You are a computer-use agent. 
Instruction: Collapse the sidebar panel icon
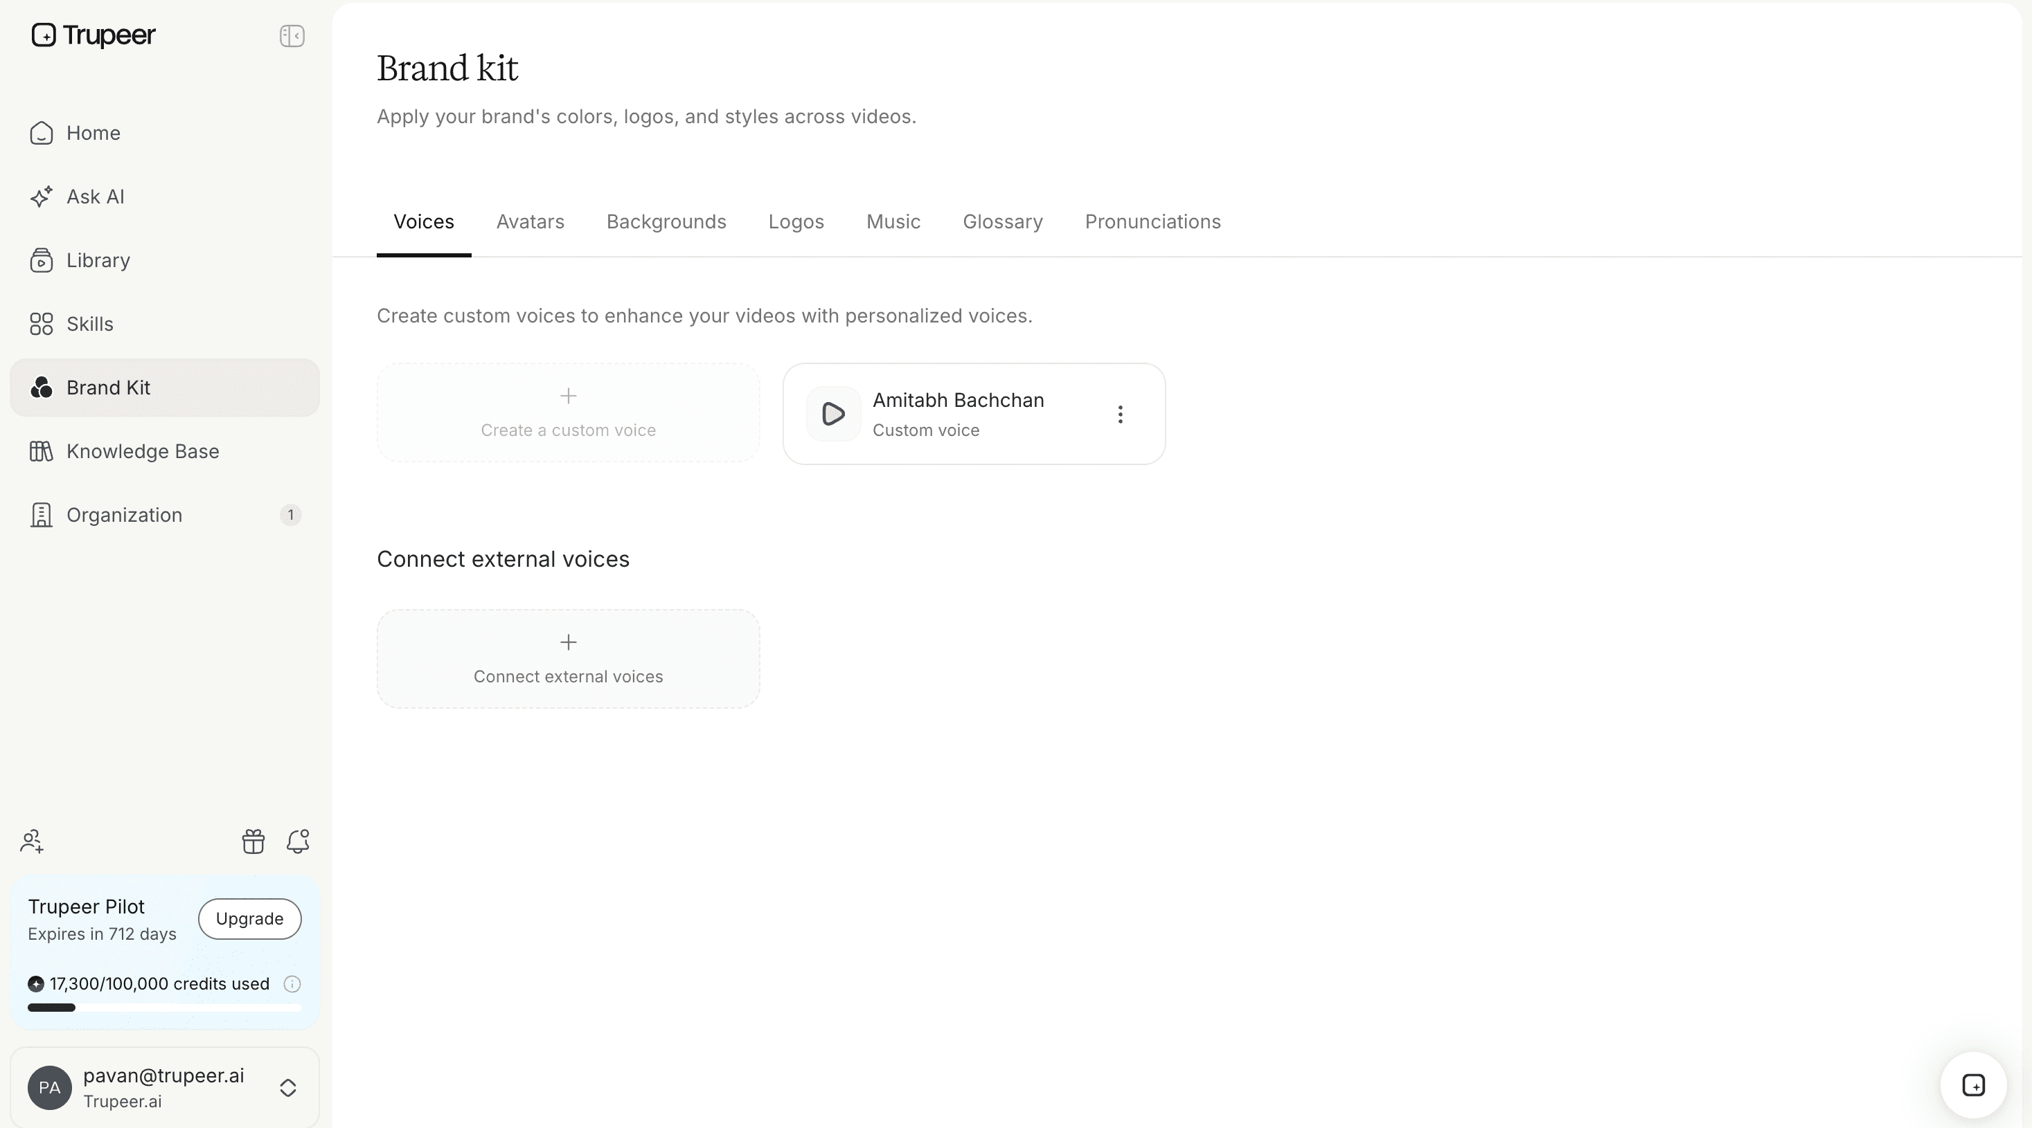pyautogui.click(x=292, y=35)
